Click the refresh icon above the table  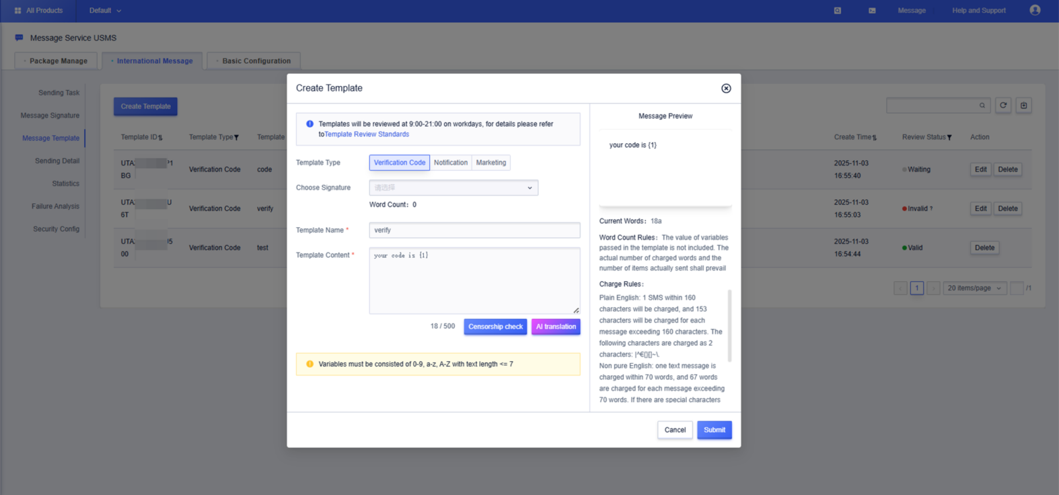point(1003,106)
